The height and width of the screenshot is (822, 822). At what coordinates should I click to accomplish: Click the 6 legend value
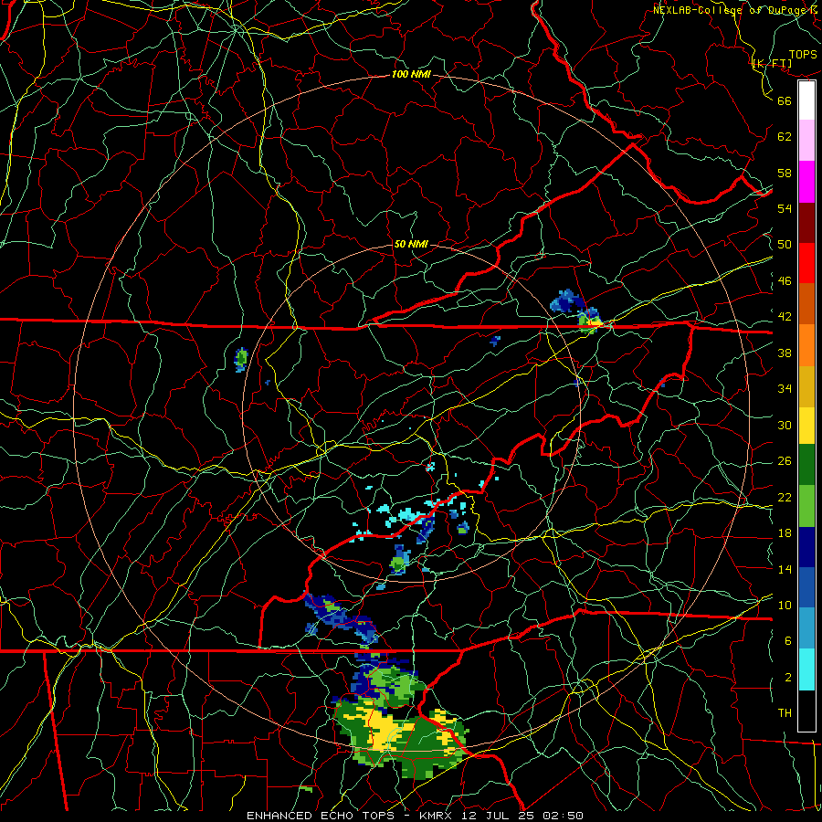pos(788,641)
